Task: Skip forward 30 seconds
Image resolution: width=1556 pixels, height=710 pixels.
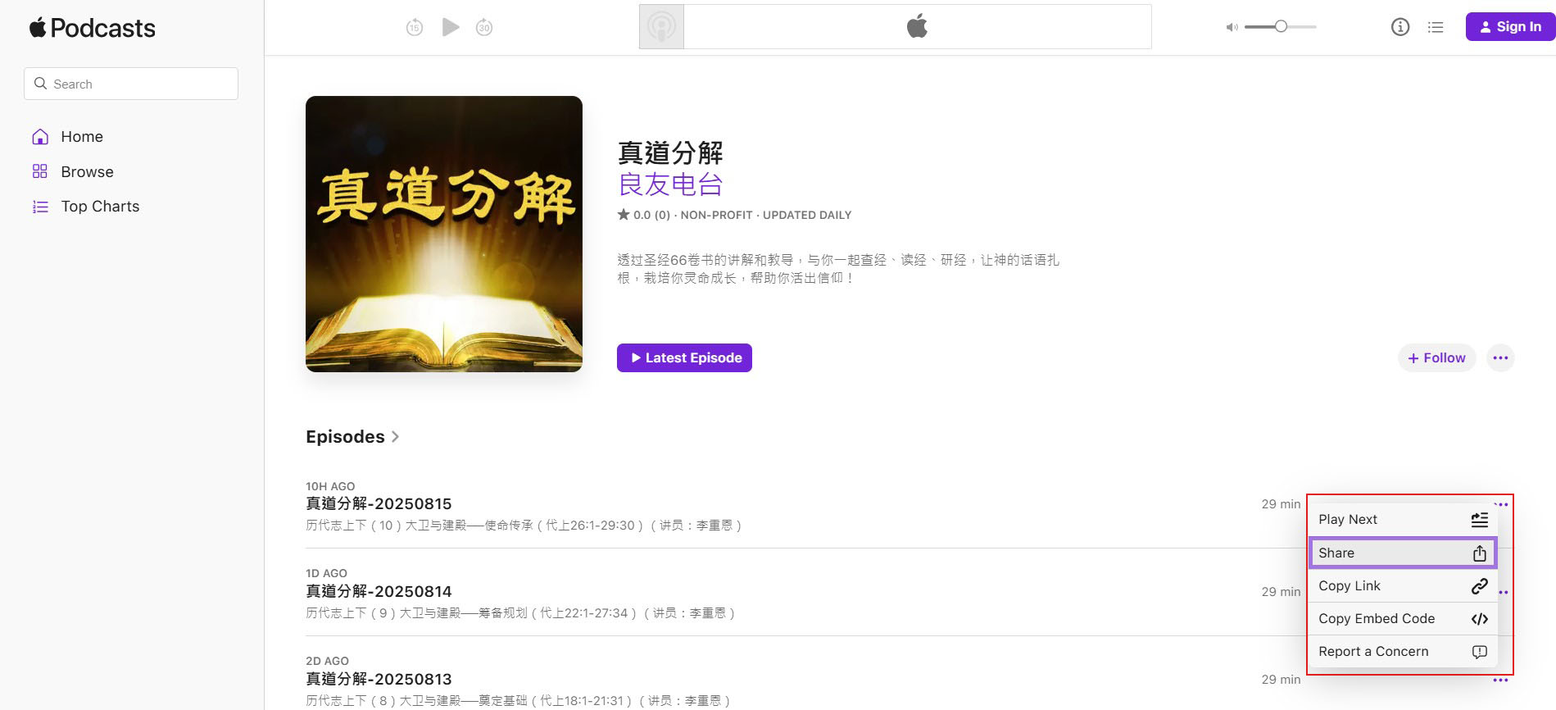Action: [x=484, y=27]
